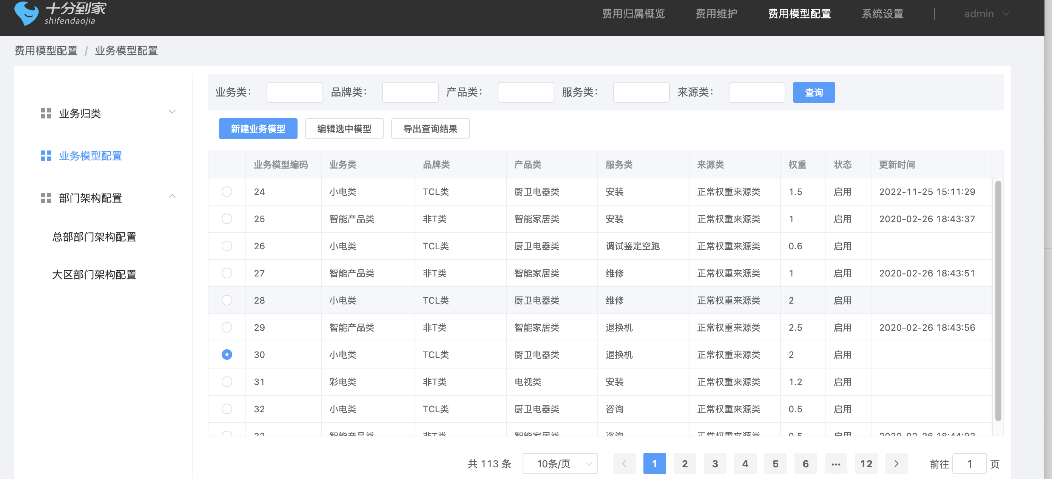Go to page 12
Viewport: 1052px width, 479px height.
(866, 463)
